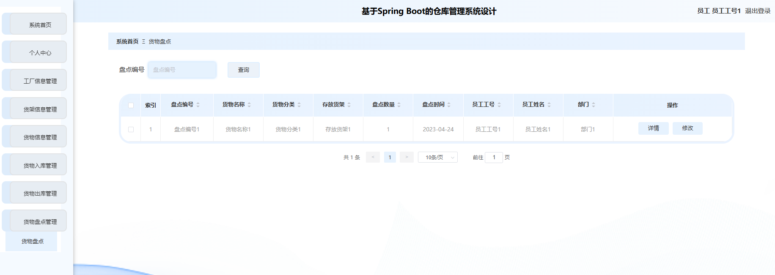Go to previous page arrow
This screenshot has height=275, width=775.
373,157
